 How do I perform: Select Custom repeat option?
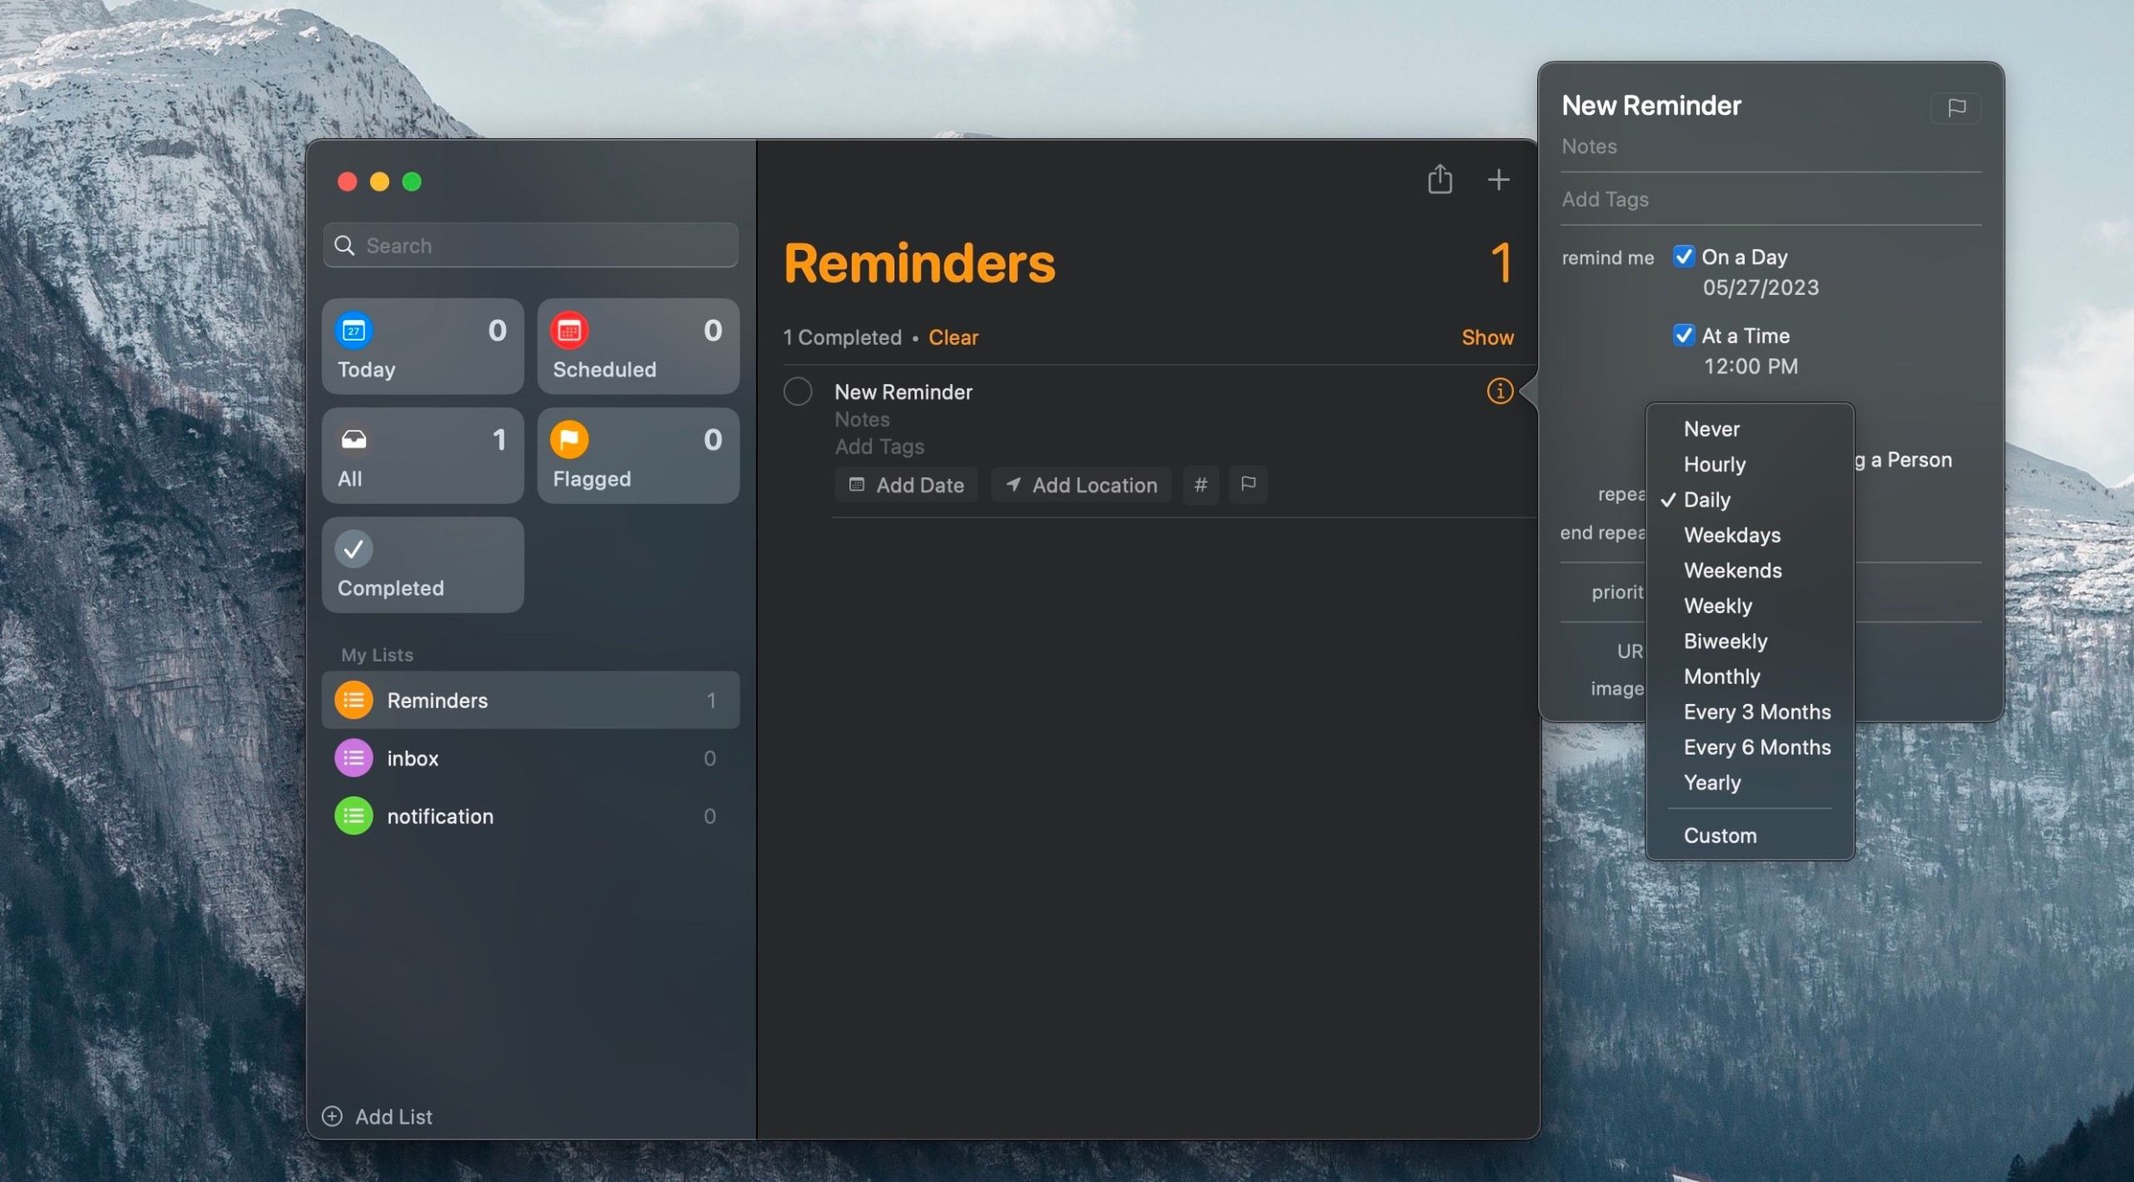[x=1719, y=834]
